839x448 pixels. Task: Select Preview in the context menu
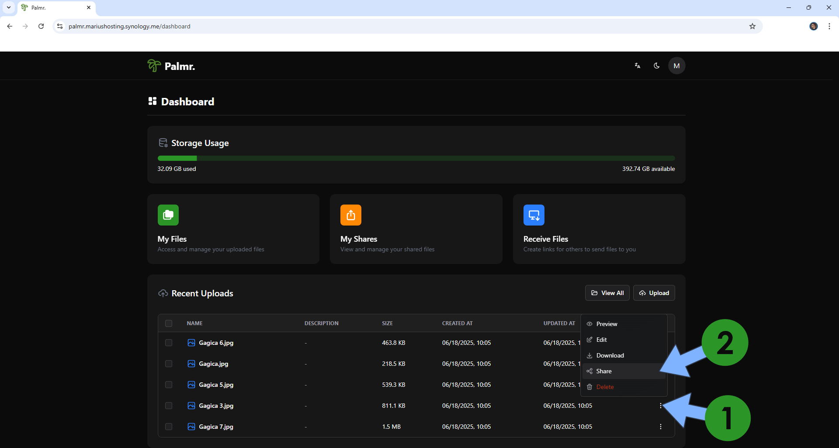click(x=624, y=324)
